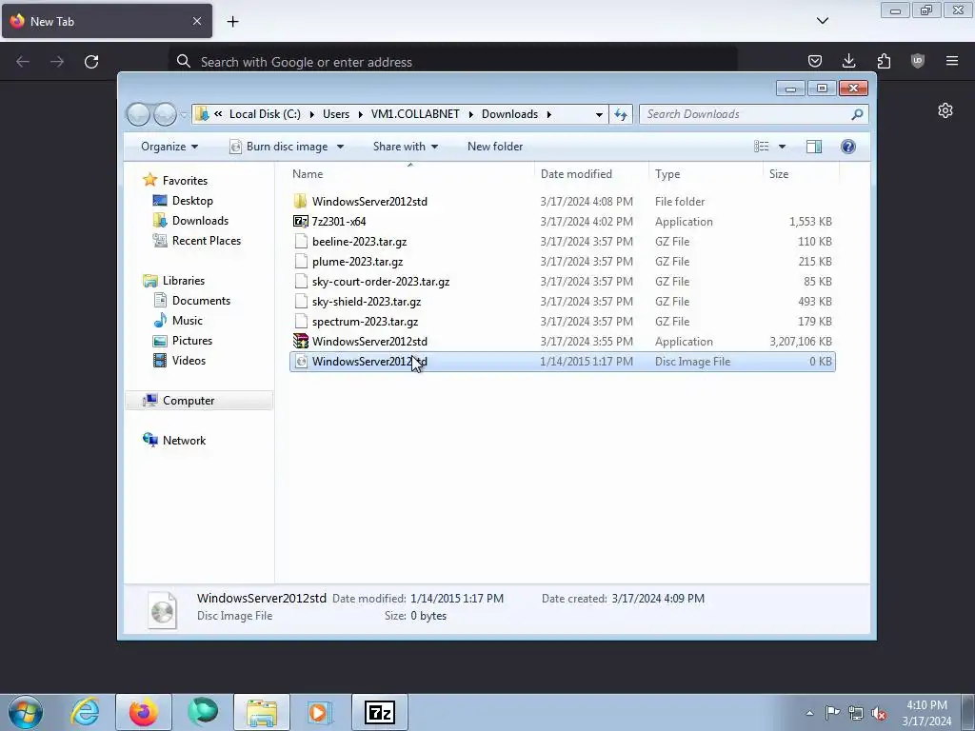Launch Internet Explorer from taskbar
The image size is (975, 731).
tap(85, 712)
